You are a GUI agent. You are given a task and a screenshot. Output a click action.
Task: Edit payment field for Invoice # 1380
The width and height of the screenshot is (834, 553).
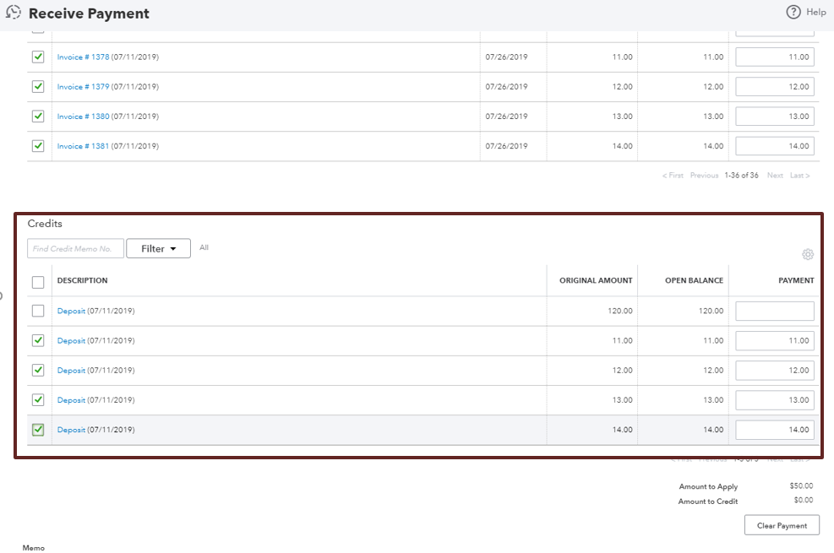tap(774, 117)
